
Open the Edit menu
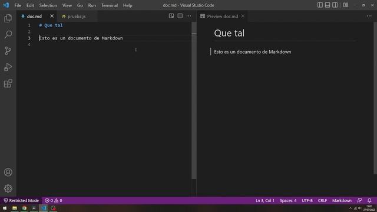coord(30,5)
